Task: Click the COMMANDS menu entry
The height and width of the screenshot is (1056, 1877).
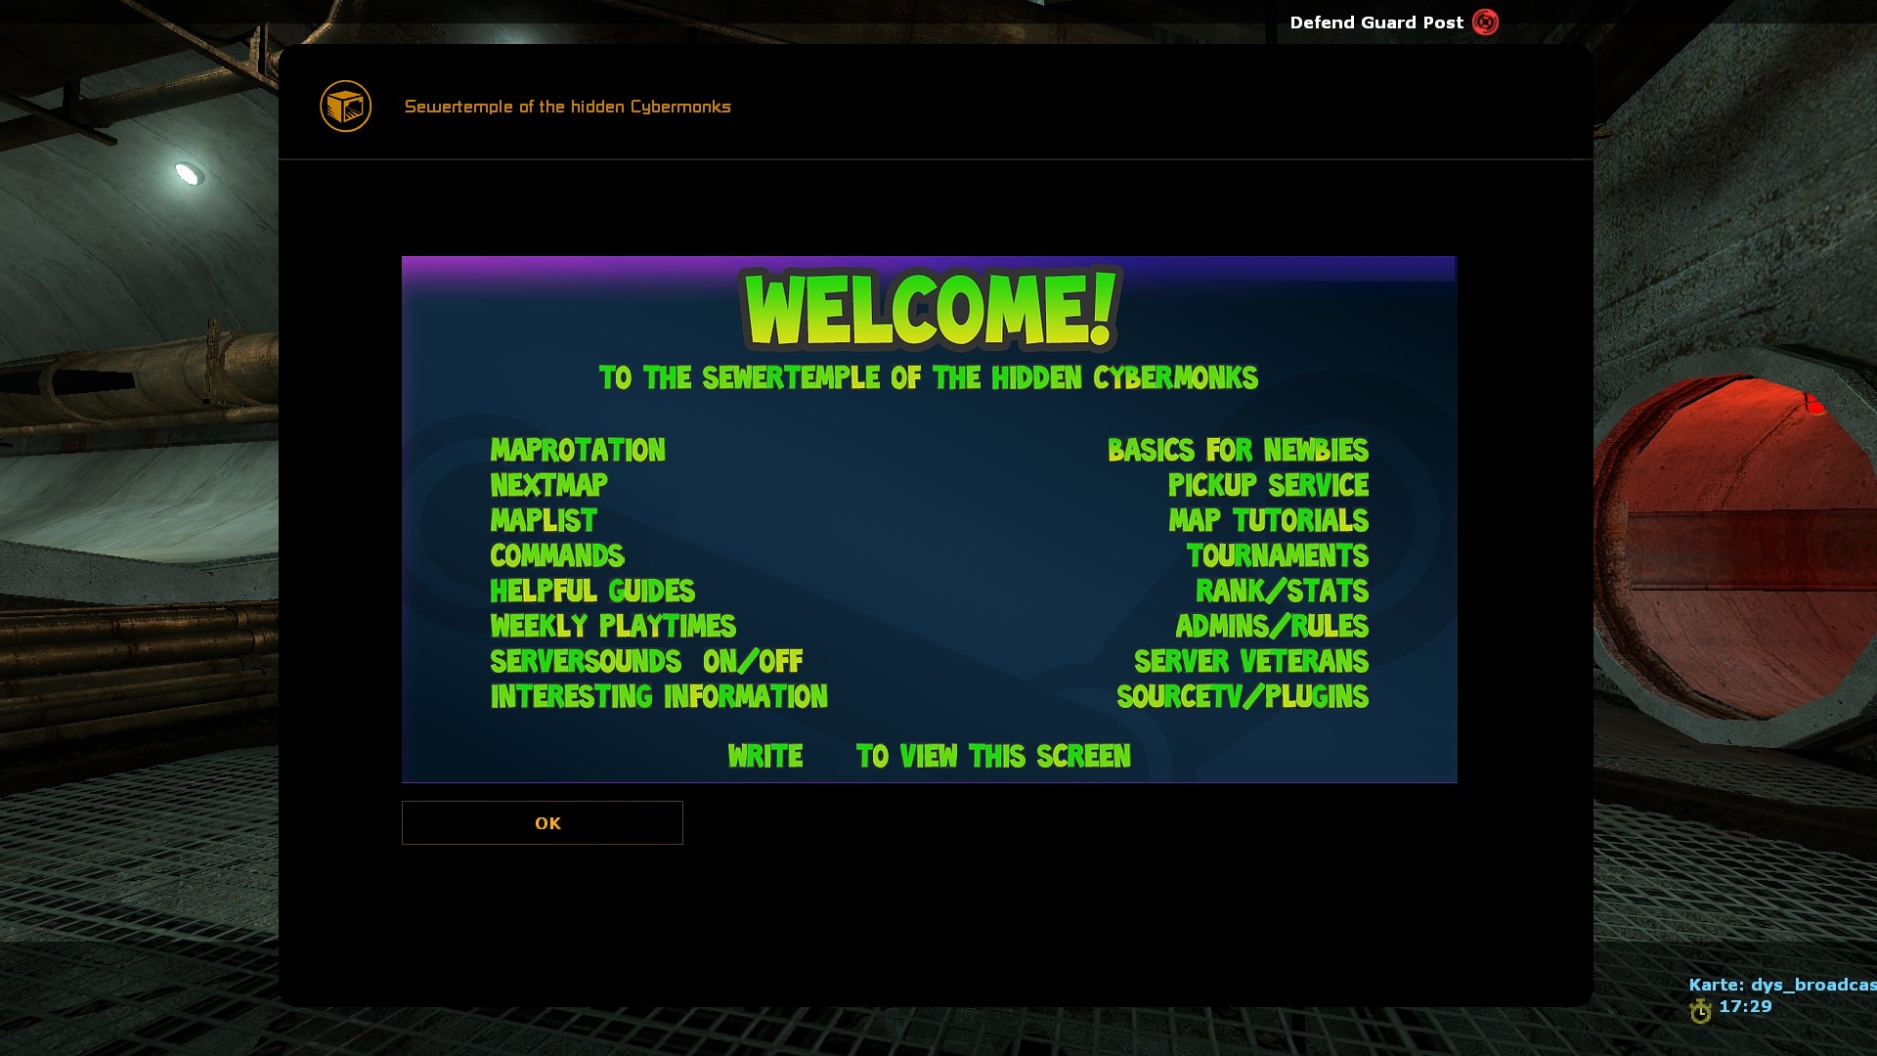Action: pos(557,555)
